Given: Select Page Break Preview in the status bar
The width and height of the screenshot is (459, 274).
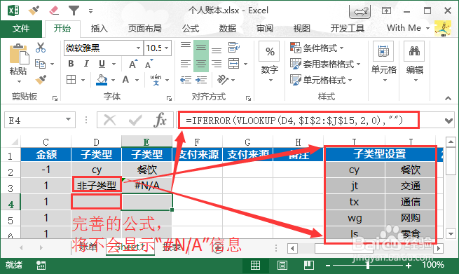Looking at the screenshot, I should click(308, 265).
